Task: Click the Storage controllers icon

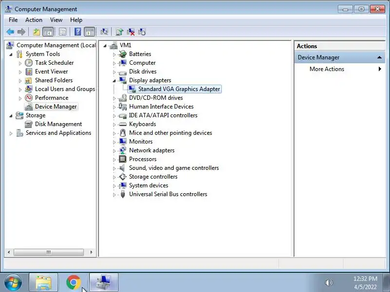Action: [x=122, y=177]
